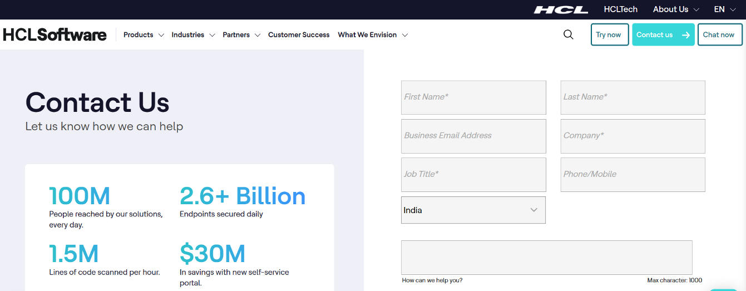
Task: Click the arrow icon in Contact us button
Action: pyautogui.click(x=685, y=34)
